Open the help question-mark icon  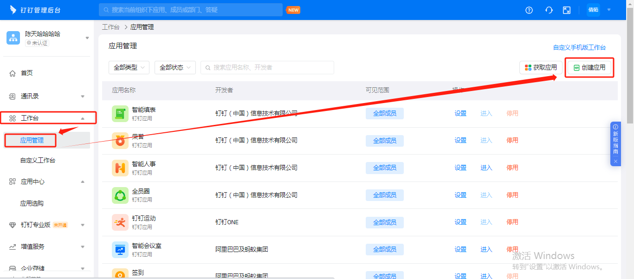click(529, 10)
